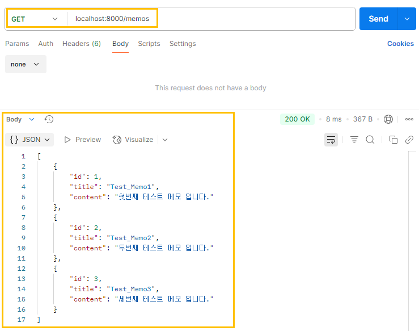Open the GET method dropdown
This screenshot has width=419, height=331.
point(35,19)
